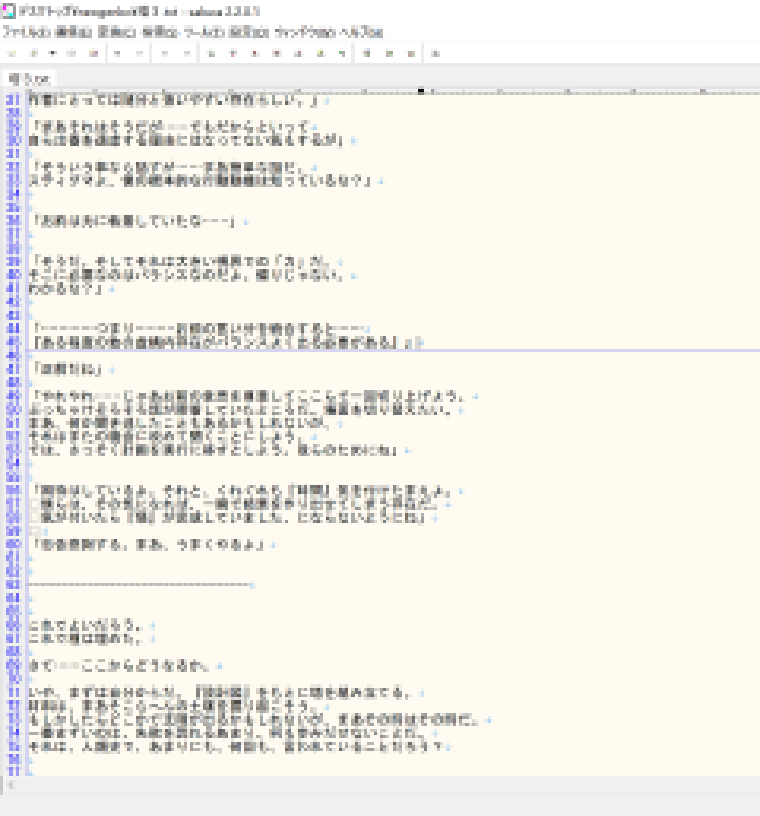Click the Common Settings toolbar icon
Image resolution: width=760 pixels, height=816 pixels.
pyautogui.click(x=411, y=53)
